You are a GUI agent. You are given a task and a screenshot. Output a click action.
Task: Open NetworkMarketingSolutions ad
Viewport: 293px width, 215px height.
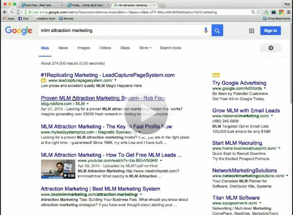(x=244, y=170)
